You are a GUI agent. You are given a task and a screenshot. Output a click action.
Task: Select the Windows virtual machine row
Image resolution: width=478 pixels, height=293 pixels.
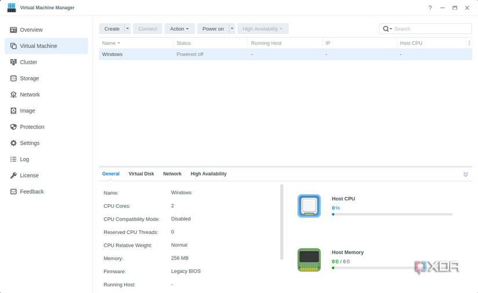click(286, 54)
